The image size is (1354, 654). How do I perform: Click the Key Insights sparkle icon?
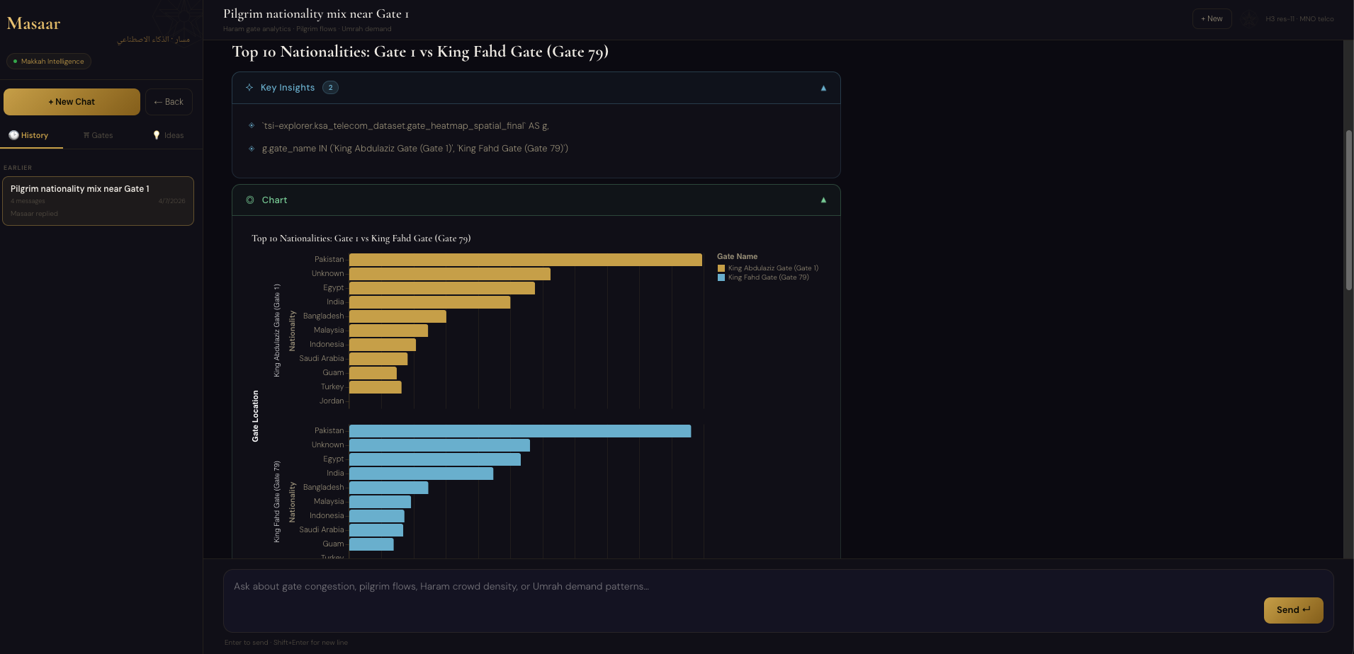tap(249, 88)
